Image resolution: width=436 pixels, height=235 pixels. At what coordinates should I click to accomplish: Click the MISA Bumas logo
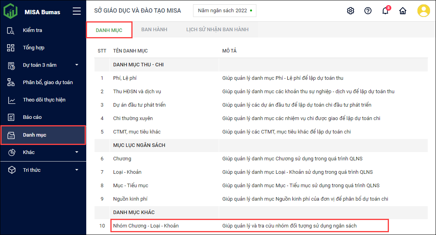(x=11, y=11)
